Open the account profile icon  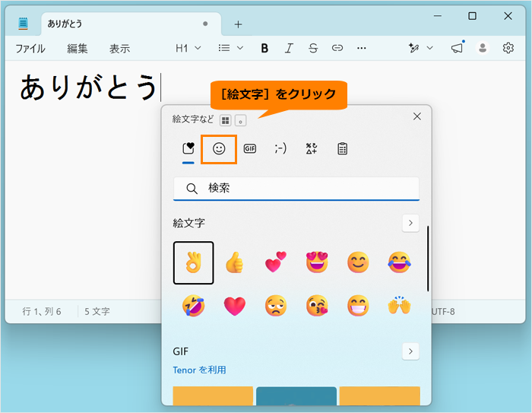click(x=483, y=48)
